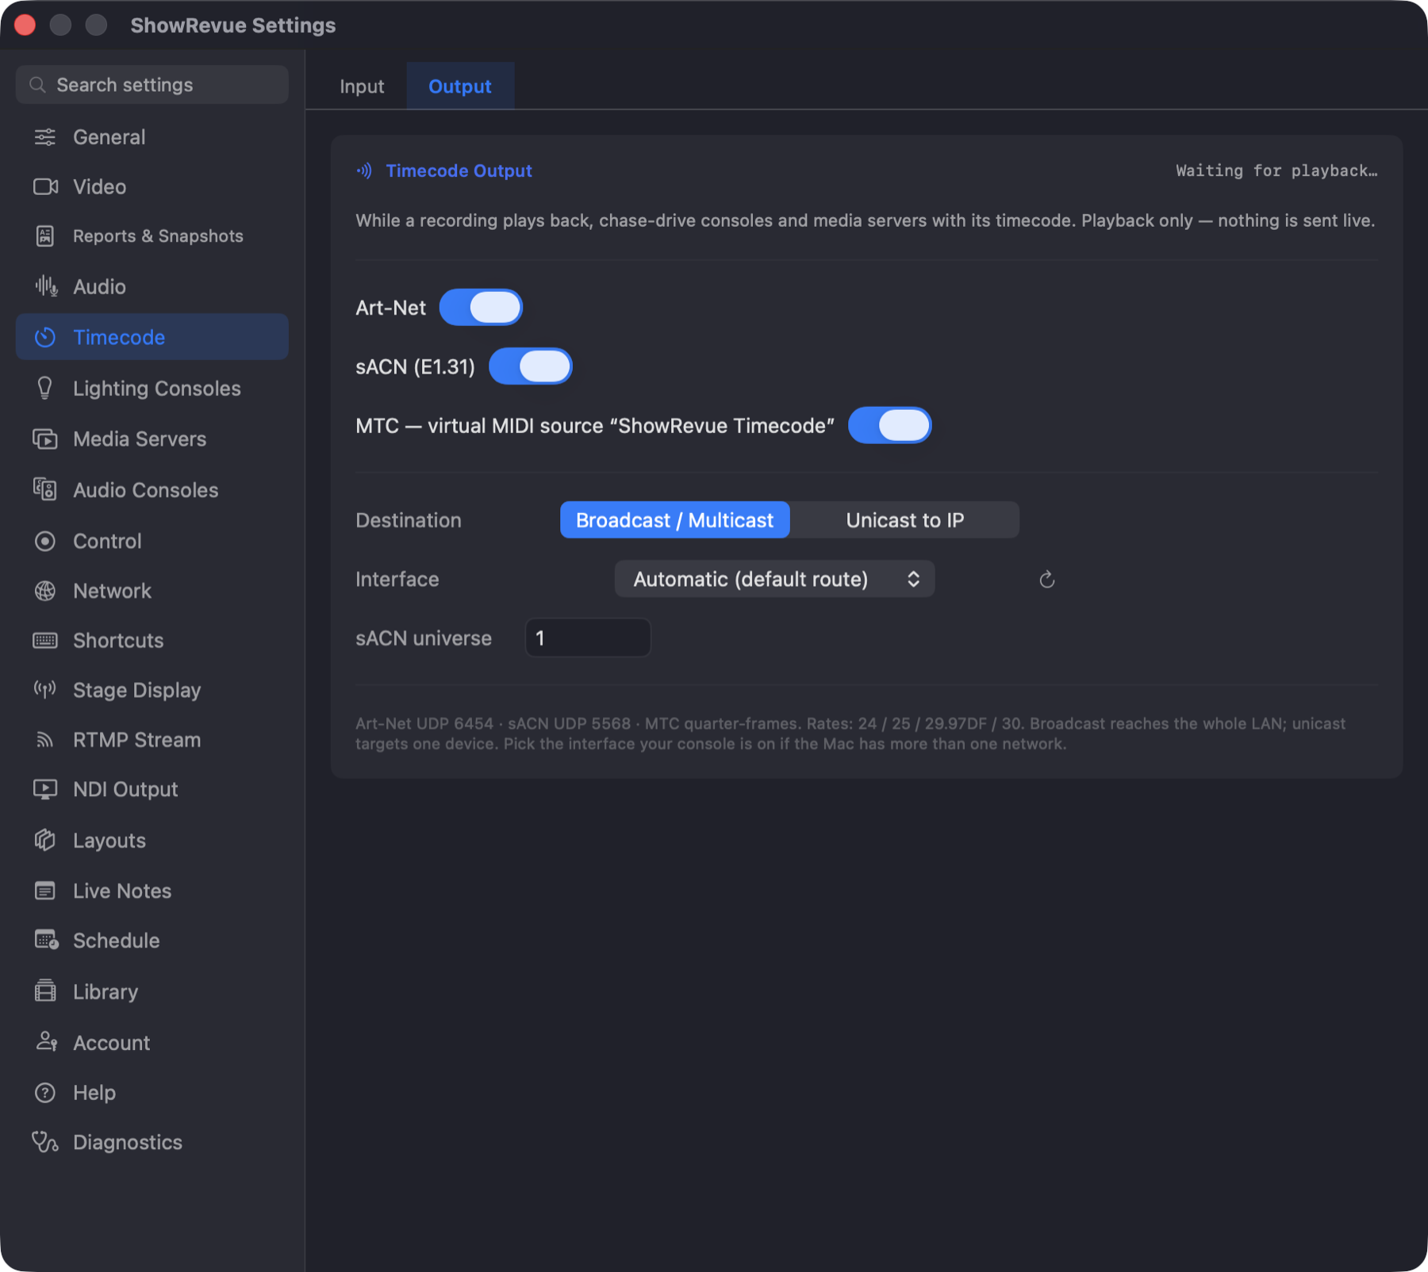Click the Lighting Consoles bulb icon
Viewport: 1428px width, 1272px height.
tap(45, 388)
